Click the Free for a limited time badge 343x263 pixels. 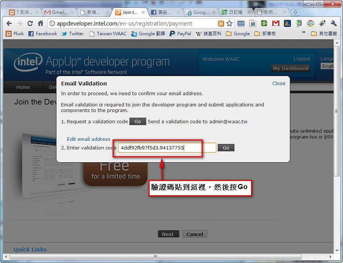click(x=116, y=174)
